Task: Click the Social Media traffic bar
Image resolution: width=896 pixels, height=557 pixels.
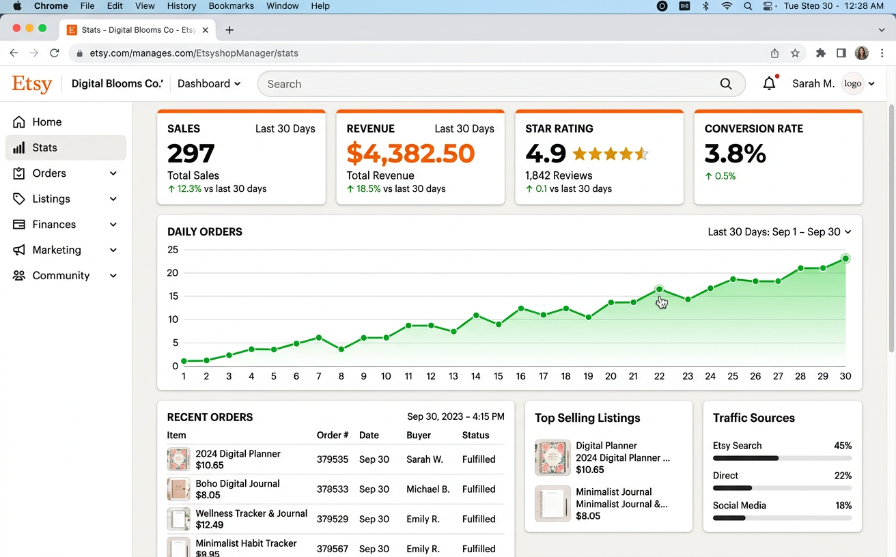Action: (x=782, y=518)
